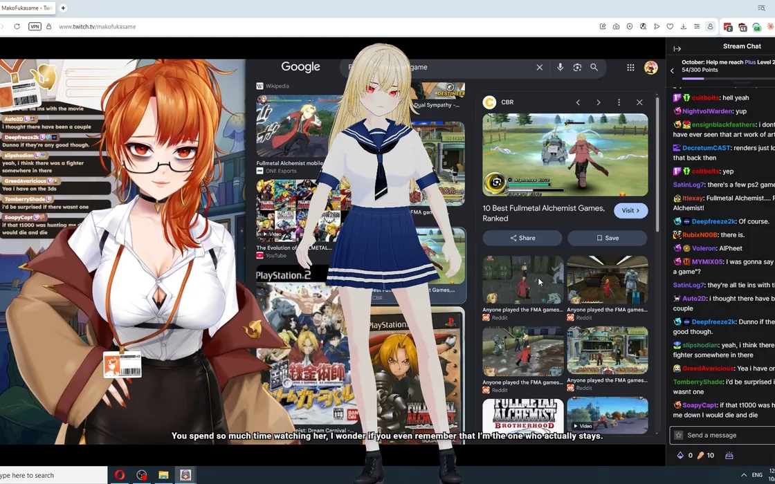Take a snapshot with camera icon
The image size is (775, 484).
pyautogui.click(x=616, y=27)
